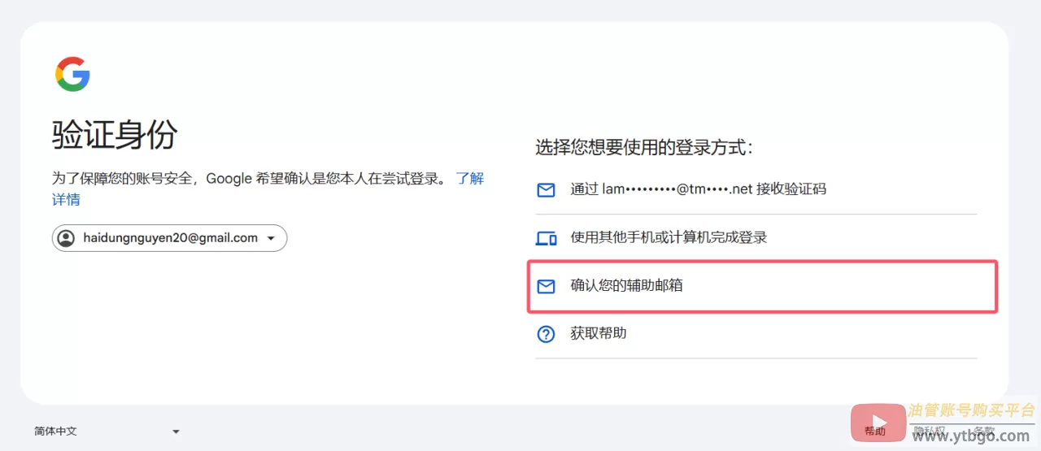
Task: Select 确认您的辅助邮箱 sign-in method
Action: pyautogui.click(x=626, y=285)
